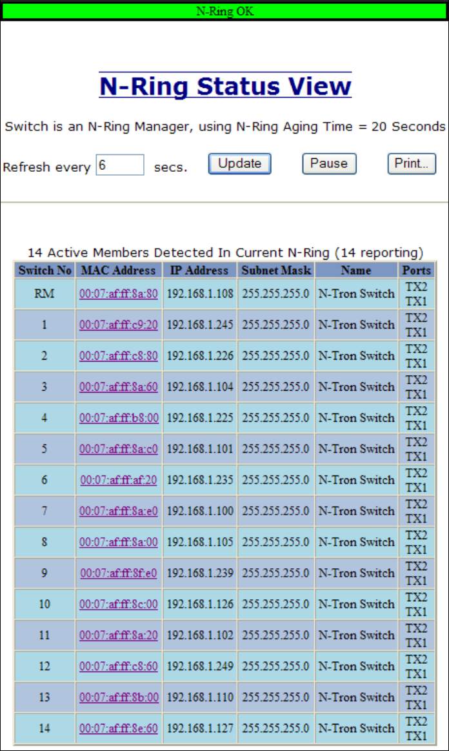Click IP address 192.168.1.102
Screen dimensions: 449x751
pos(200,635)
